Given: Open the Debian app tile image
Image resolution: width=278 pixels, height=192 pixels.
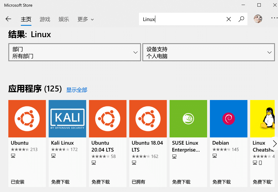Looking at the screenshot, I should tap(229, 119).
